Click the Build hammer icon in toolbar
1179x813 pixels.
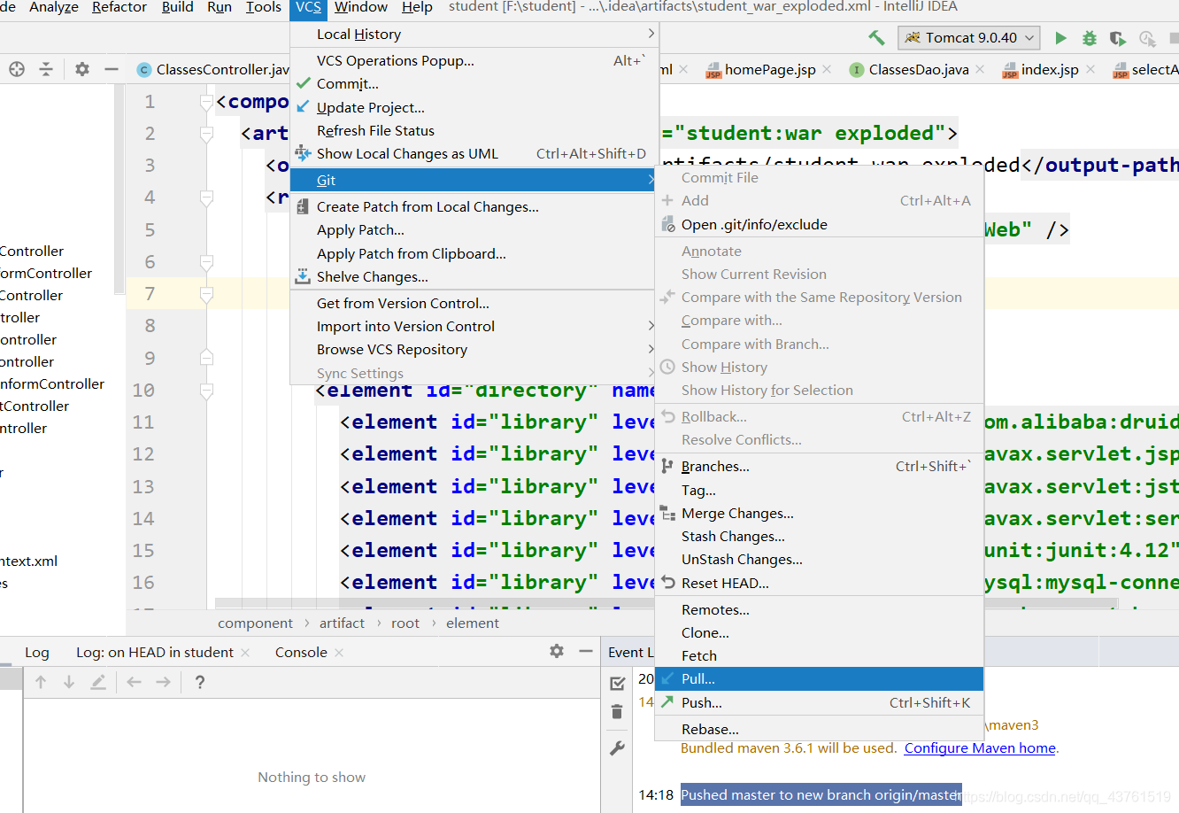pyautogui.click(x=876, y=38)
